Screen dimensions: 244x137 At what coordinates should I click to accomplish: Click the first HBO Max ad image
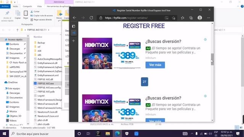[97, 53]
